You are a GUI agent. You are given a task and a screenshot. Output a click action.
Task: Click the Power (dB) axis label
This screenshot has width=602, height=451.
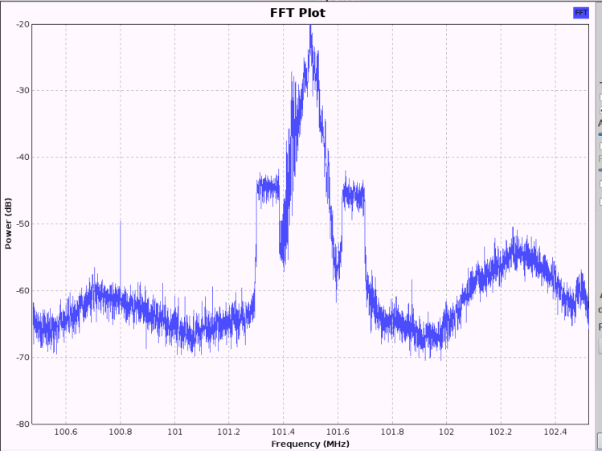[x=8, y=223]
